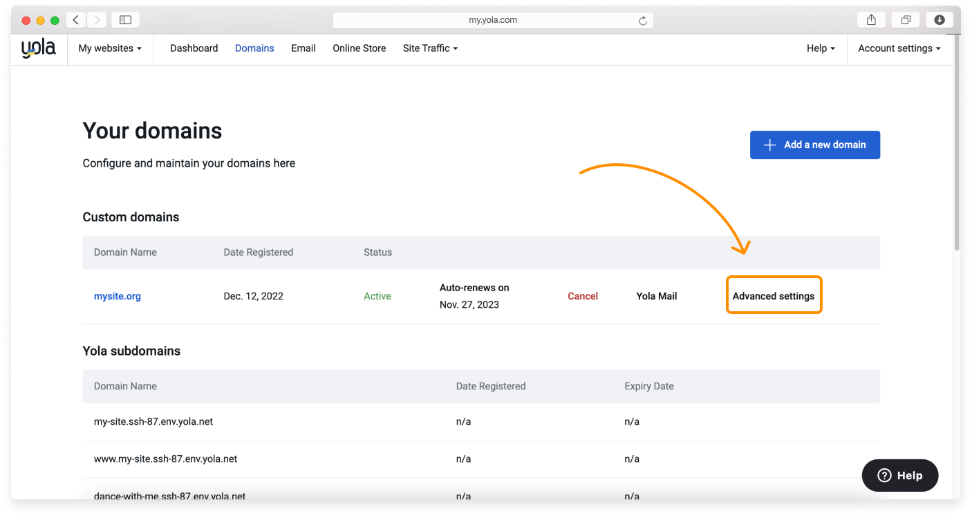Reload page using address bar icon
Screen dimensions: 972x516
pyautogui.click(x=642, y=21)
